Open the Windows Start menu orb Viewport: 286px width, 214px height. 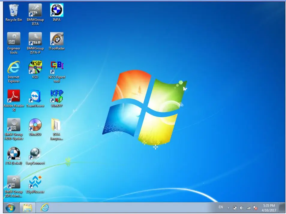11,207
